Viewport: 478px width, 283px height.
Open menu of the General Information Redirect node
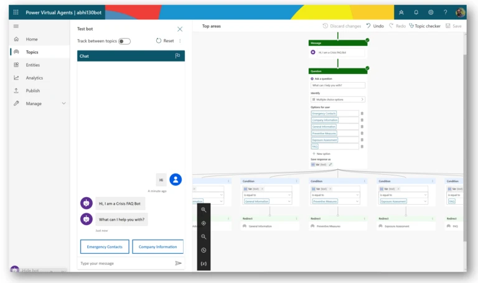tap(296, 218)
